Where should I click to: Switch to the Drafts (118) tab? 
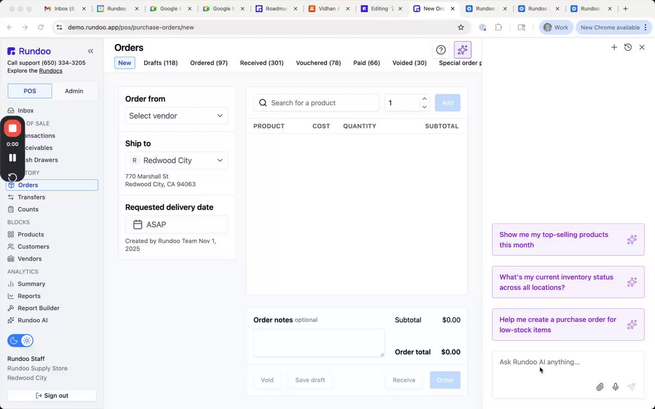click(x=161, y=63)
